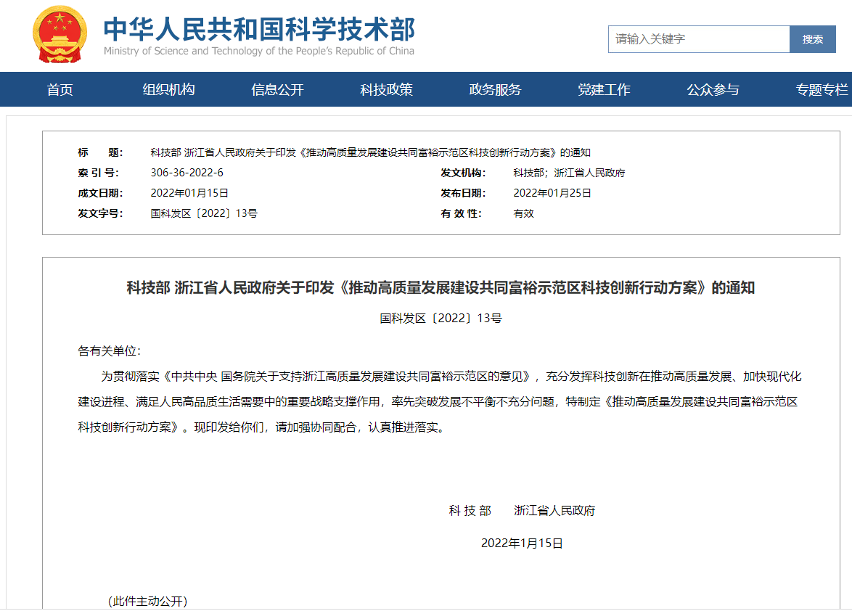852x611 pixels.
Task: Focus the 请输入关键字 search field
Action: 698,39
